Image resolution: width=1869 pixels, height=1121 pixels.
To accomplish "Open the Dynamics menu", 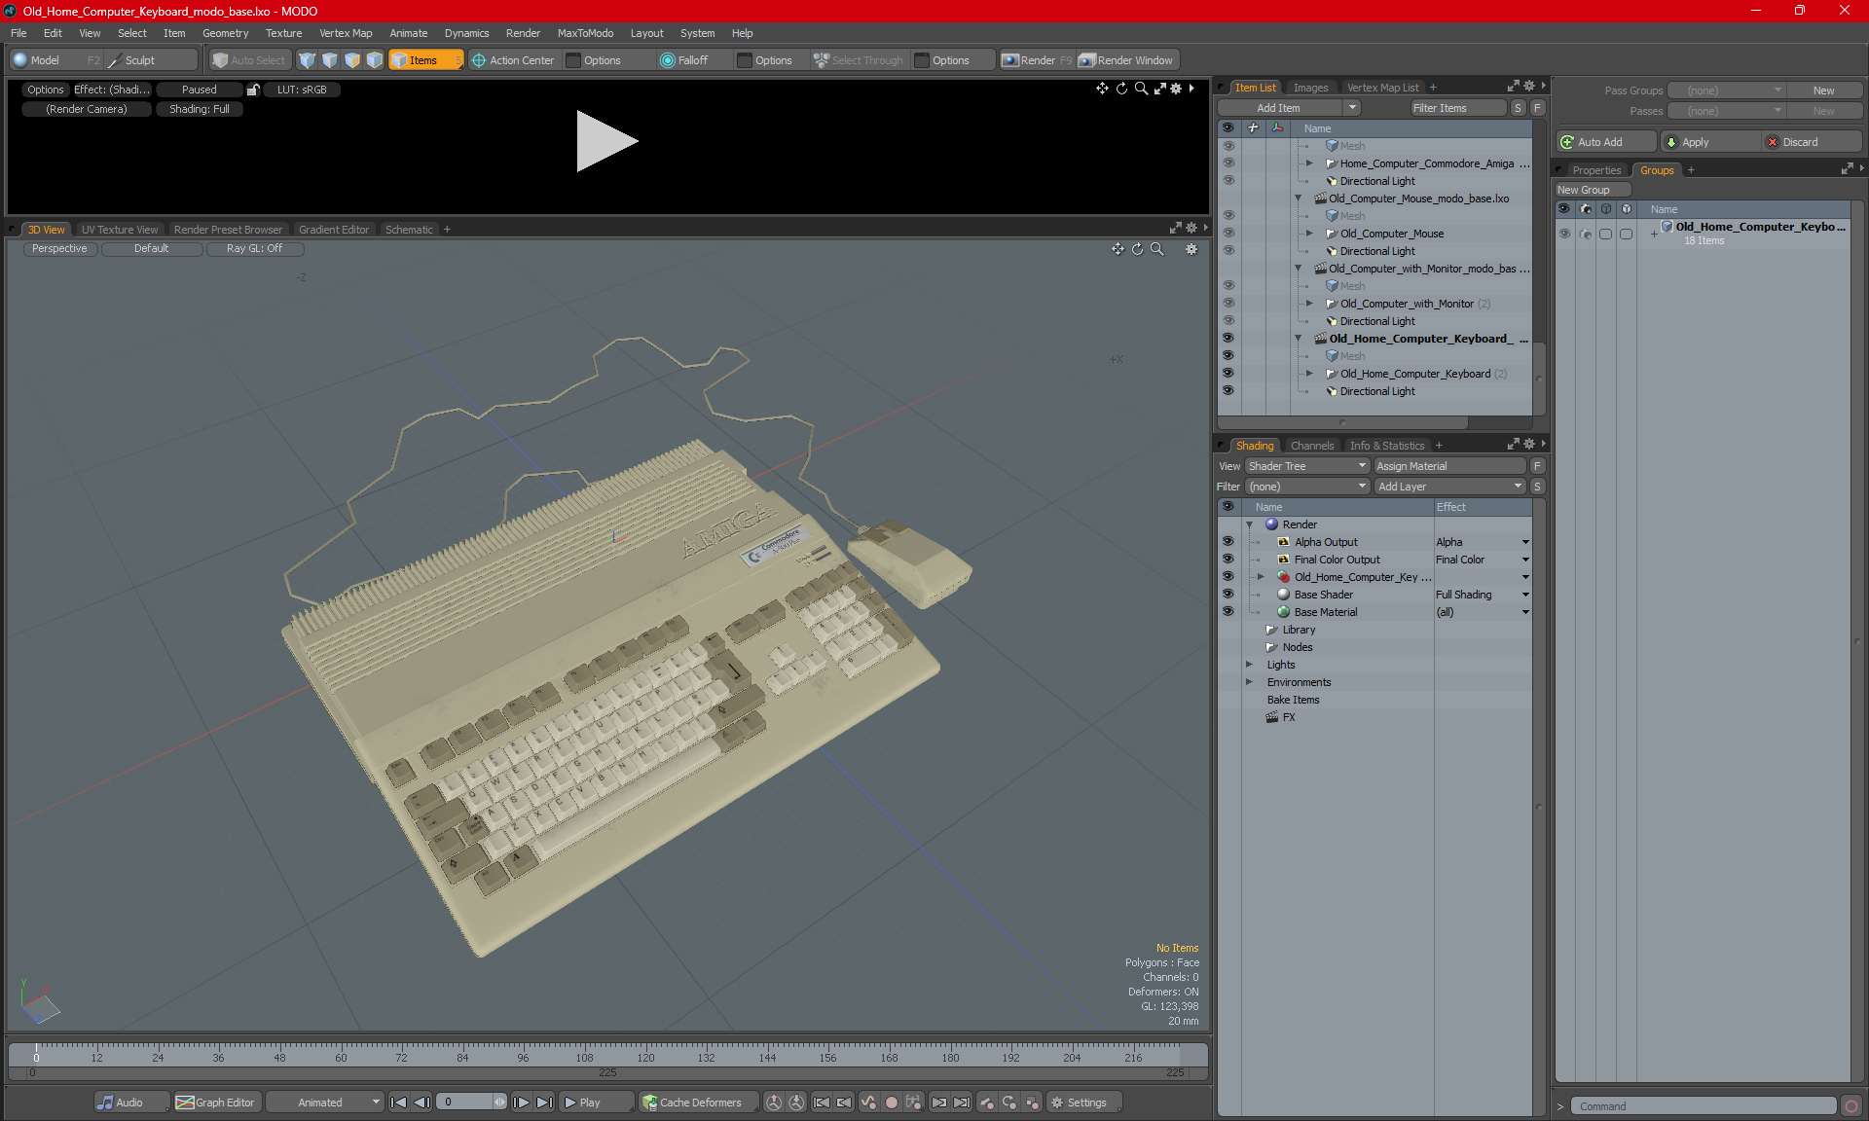I will point(466,33).
